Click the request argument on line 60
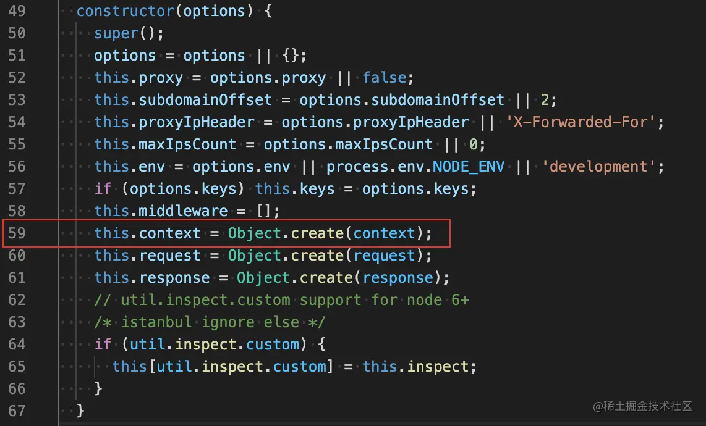This screenshot has width=706, height=426. click(x=384, y=256)
